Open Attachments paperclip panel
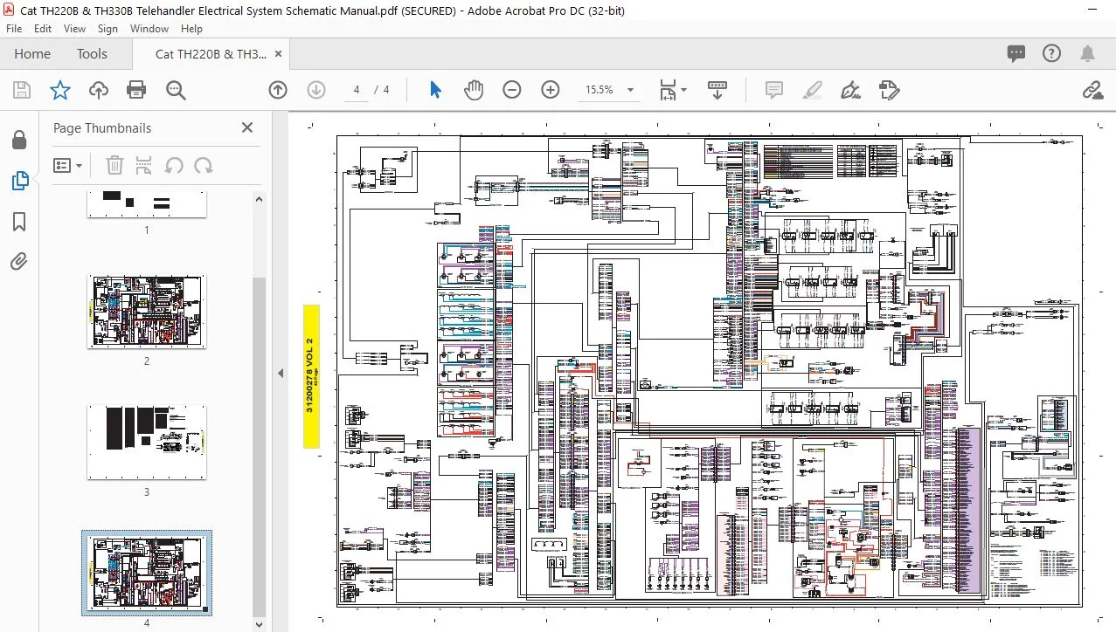The image size is (1116, 632). 19,261
